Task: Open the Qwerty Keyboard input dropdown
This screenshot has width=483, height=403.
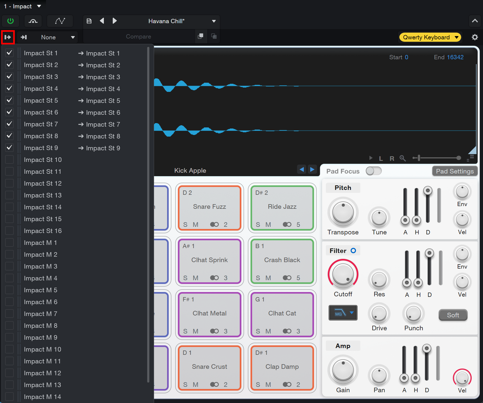Action: click(x=430, y=37)
